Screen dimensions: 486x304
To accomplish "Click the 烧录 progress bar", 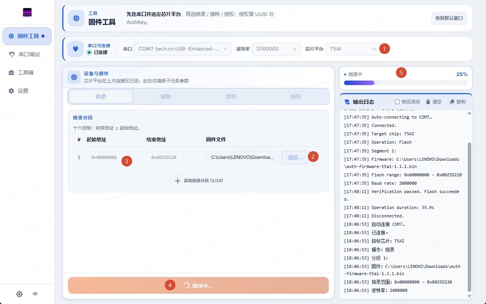I will 406,82.
